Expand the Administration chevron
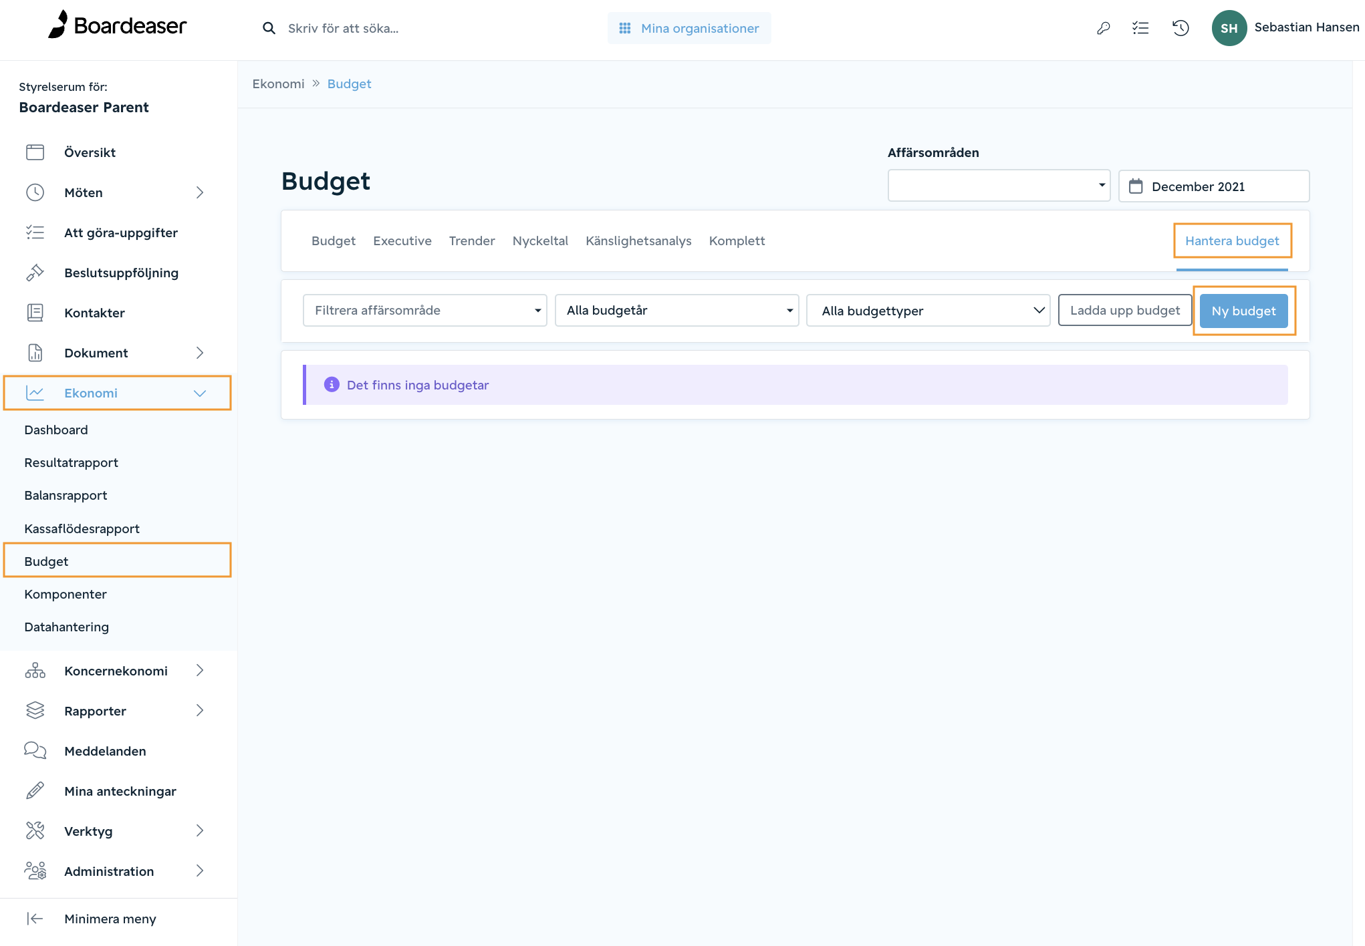Viewport: 1365px width, 946px height. [x=199, y=871]
